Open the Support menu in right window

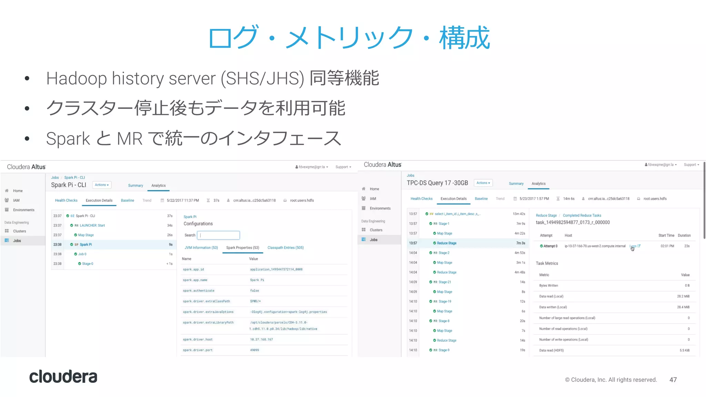692,165
